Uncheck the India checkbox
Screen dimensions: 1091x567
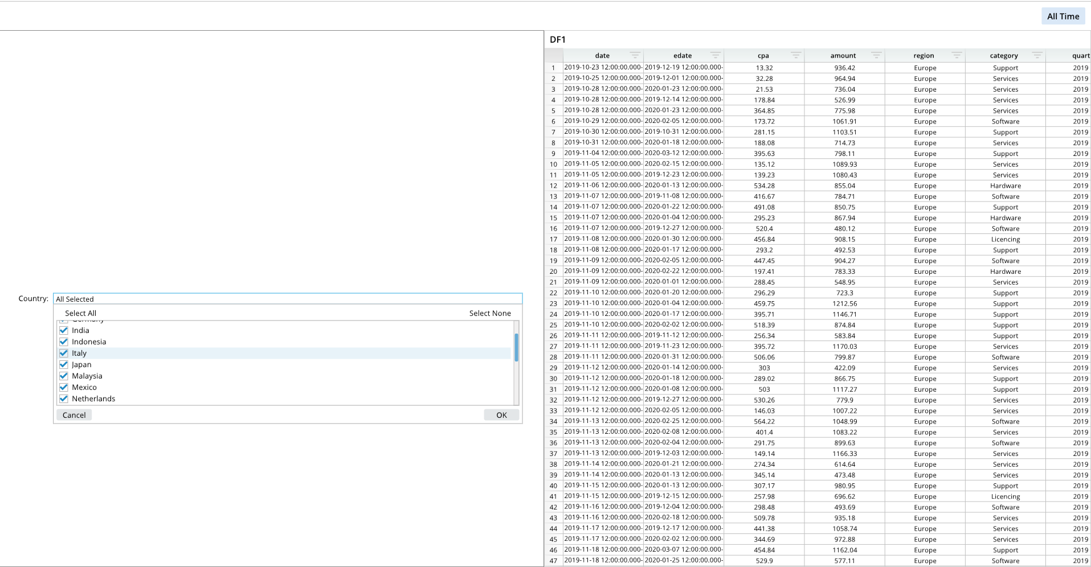tap(64, 330)
